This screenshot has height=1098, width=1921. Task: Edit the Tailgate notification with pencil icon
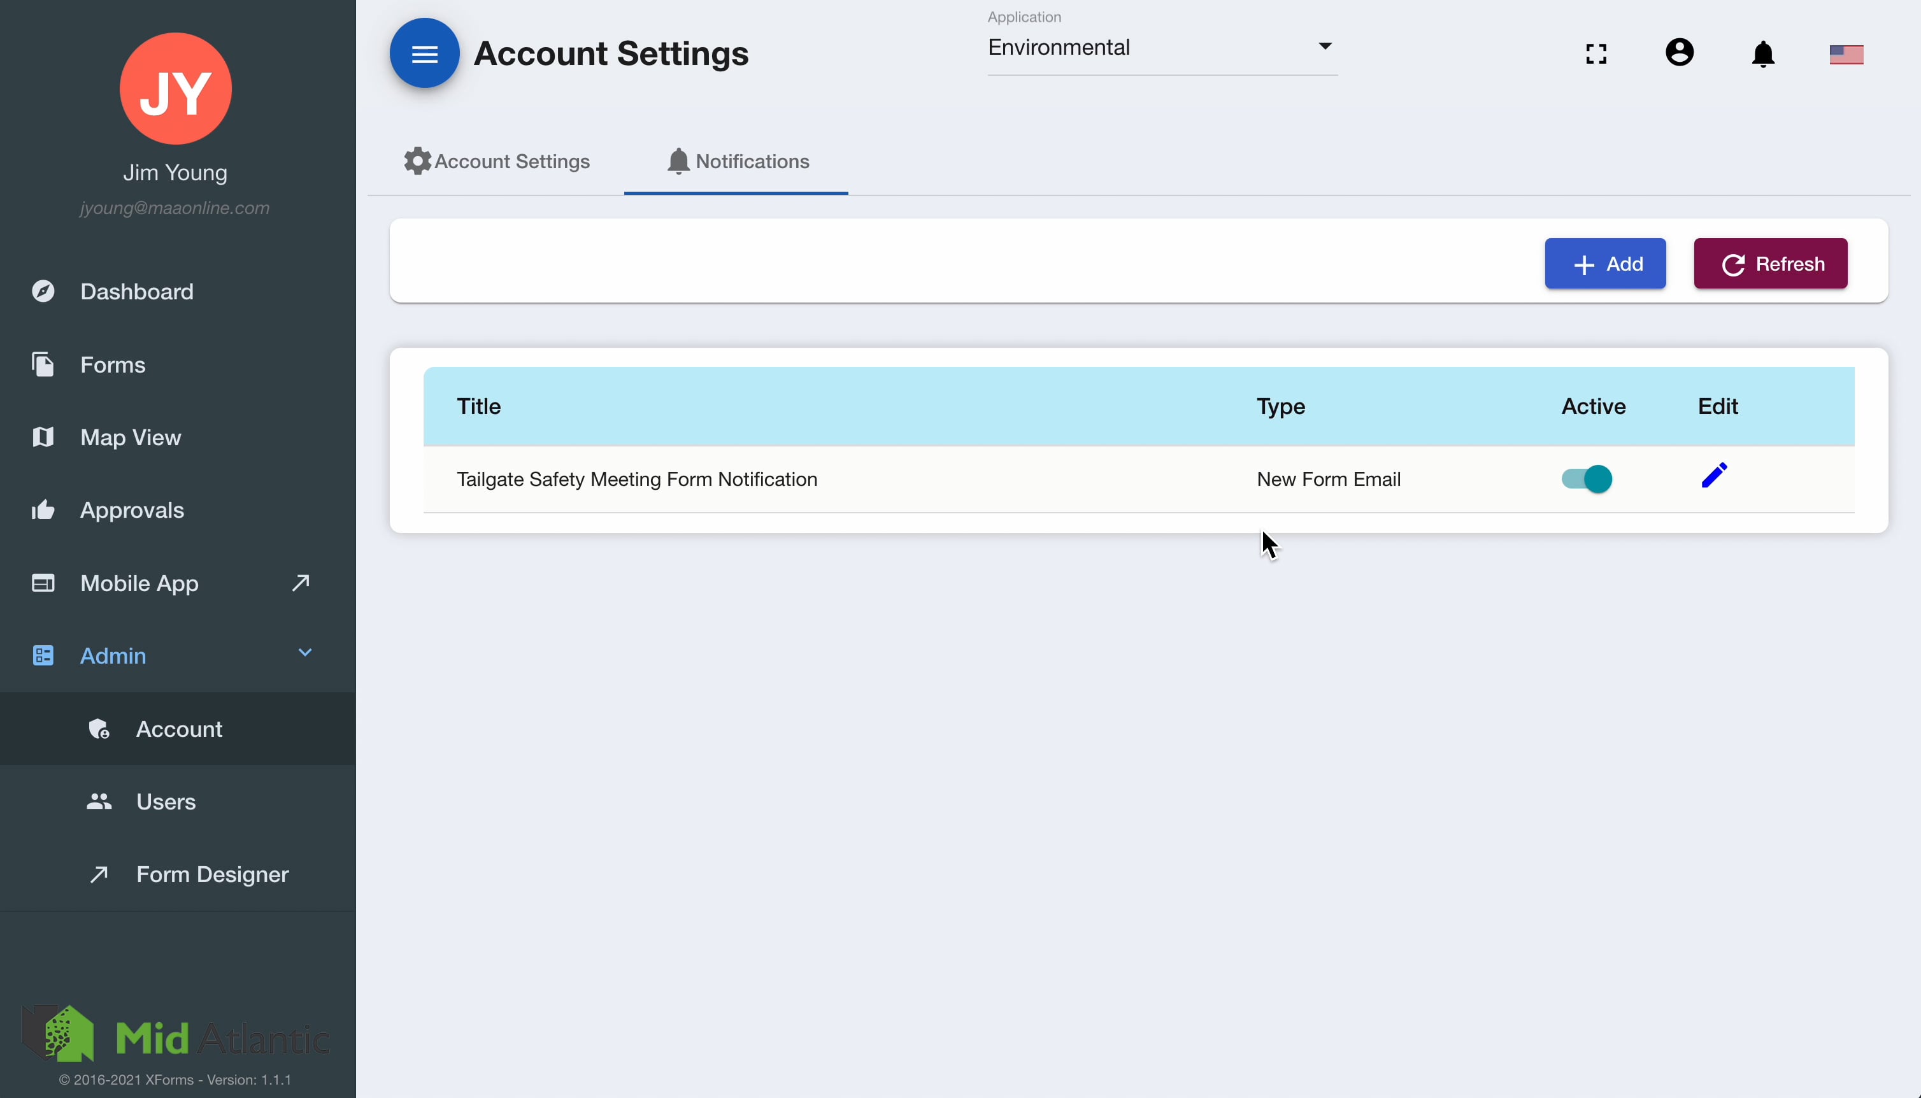[1713, 476]
